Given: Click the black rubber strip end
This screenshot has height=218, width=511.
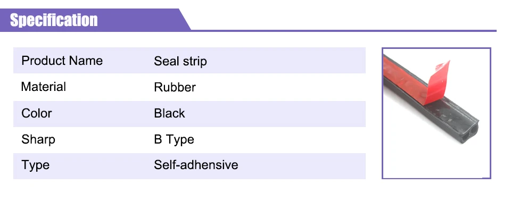Looking at the screenshot, I should 468,131.
